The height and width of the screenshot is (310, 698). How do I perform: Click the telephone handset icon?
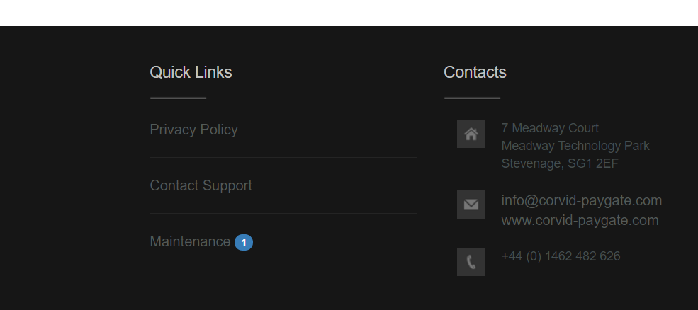point(471,262)
